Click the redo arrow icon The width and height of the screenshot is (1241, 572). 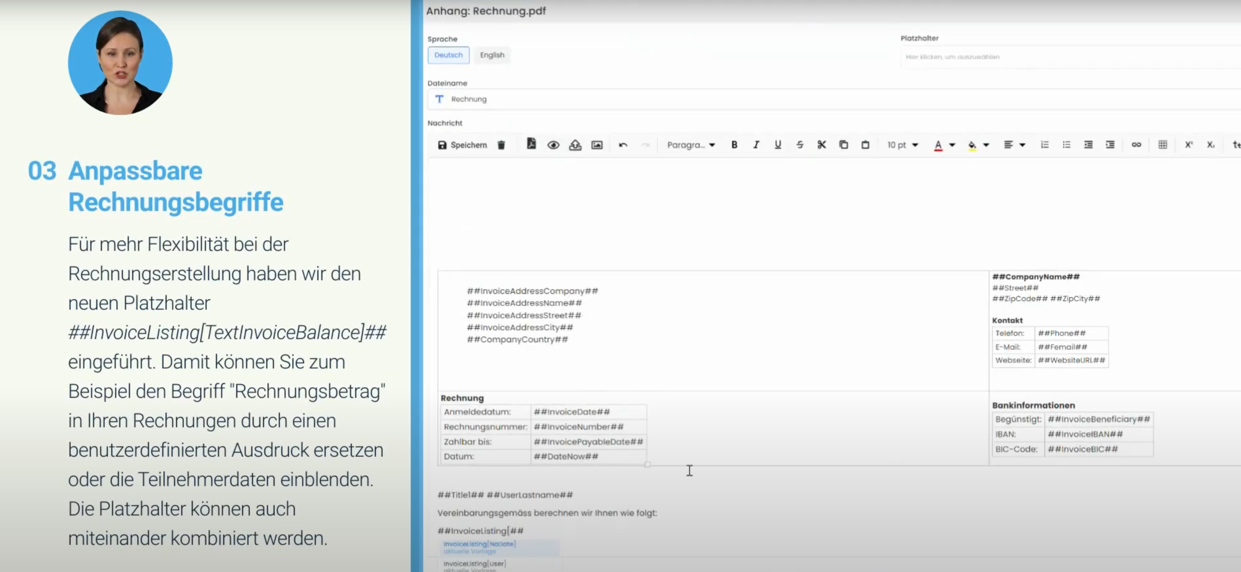[x=645, y=145]
